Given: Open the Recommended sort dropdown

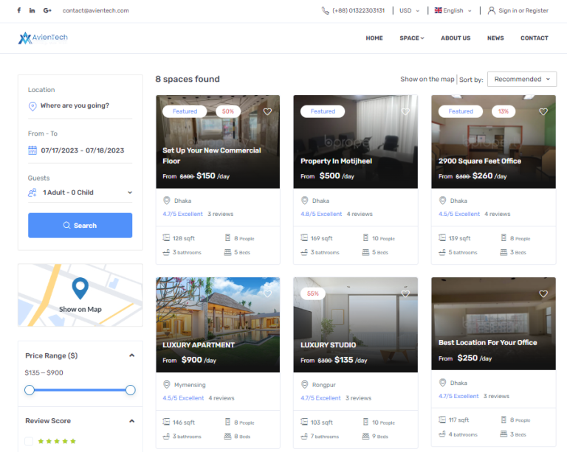Looking at the screenshot, I should pyautogui.click(x=522, y=80).
